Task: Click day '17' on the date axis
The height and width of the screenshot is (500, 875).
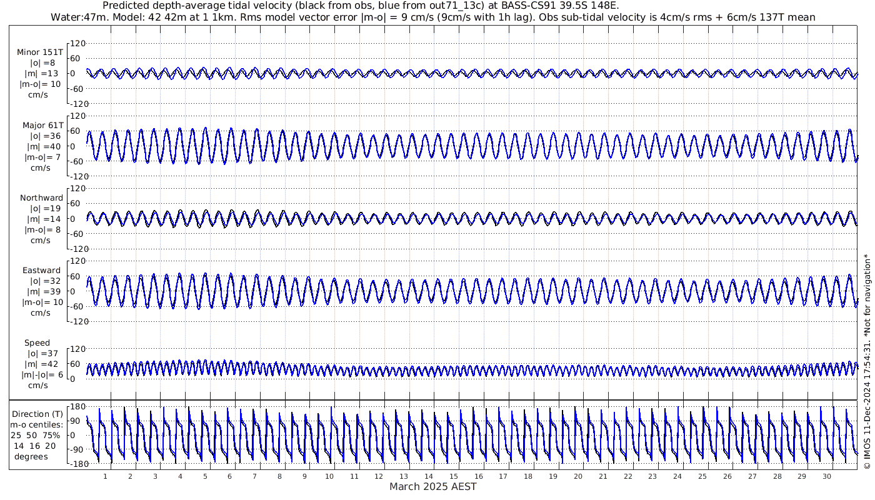Action: [503, 476]
